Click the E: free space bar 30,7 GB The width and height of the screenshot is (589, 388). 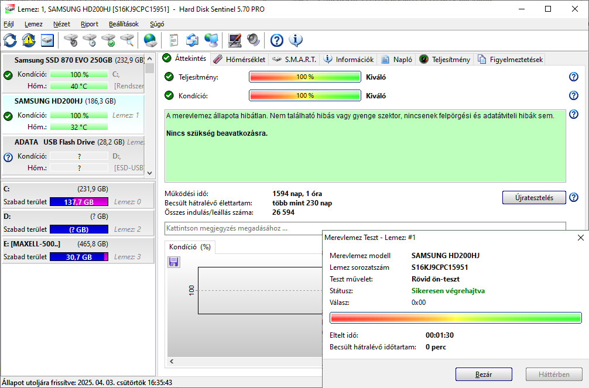pyautogui.click(x=79, y=257)
